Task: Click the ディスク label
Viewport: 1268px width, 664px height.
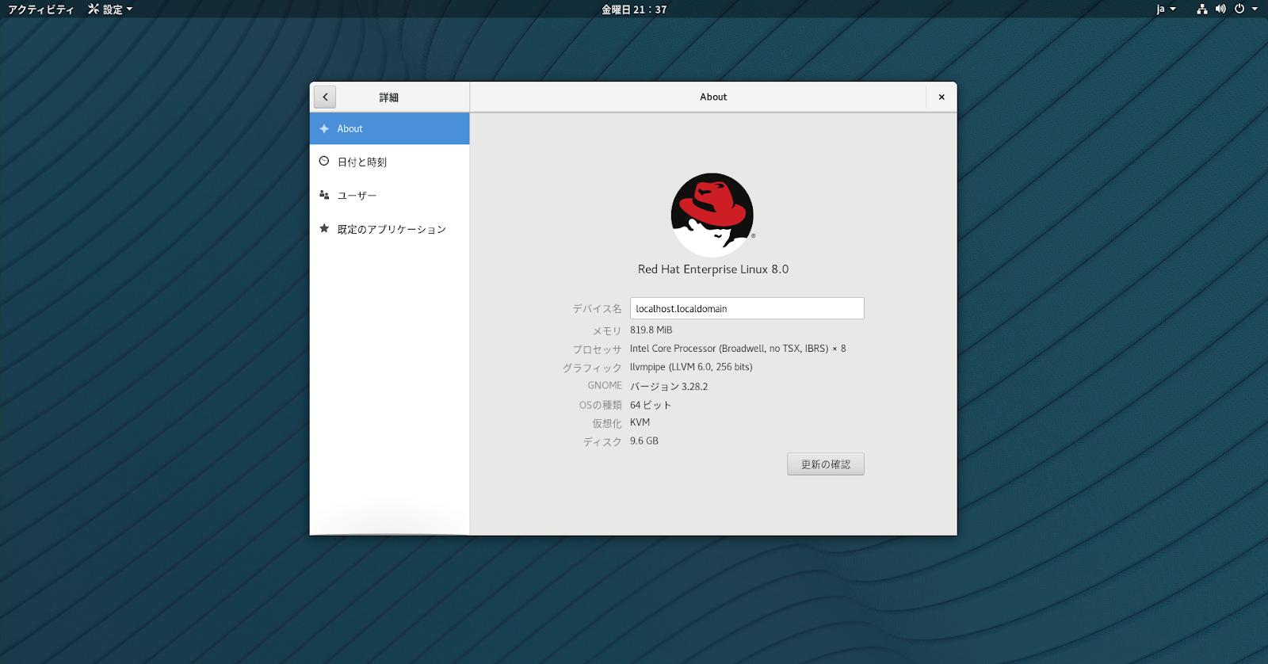Action: coord(602,442)
